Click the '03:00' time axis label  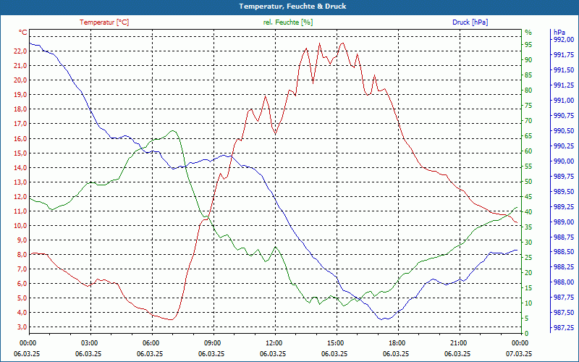point(88,342)
